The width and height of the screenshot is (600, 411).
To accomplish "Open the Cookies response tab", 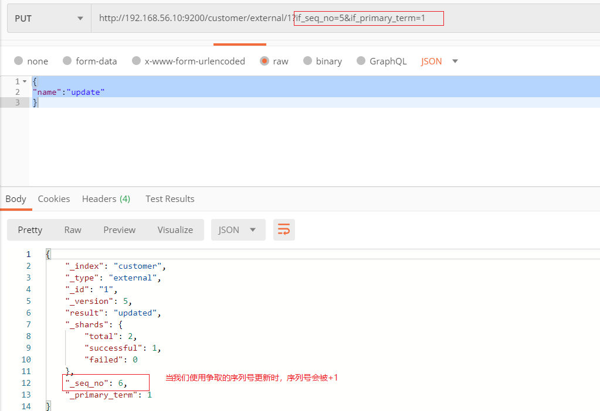I will pyautogui.click(x=54, y=199).
